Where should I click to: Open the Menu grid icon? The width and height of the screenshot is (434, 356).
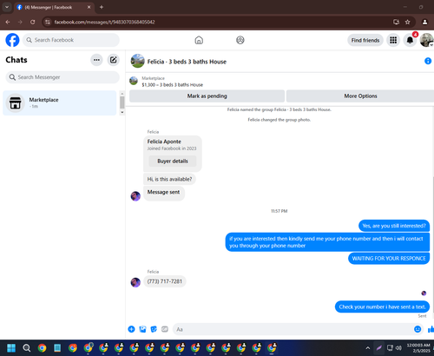click(x=393, y=40)
